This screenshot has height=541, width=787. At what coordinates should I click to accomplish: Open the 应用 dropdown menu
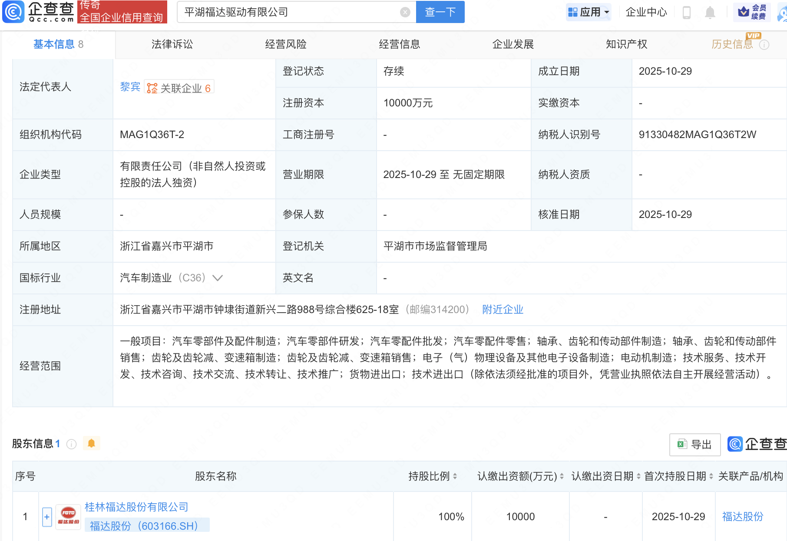[x=589, y=12]
